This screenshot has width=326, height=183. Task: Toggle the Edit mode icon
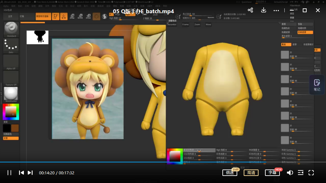(x=55, y=16)
